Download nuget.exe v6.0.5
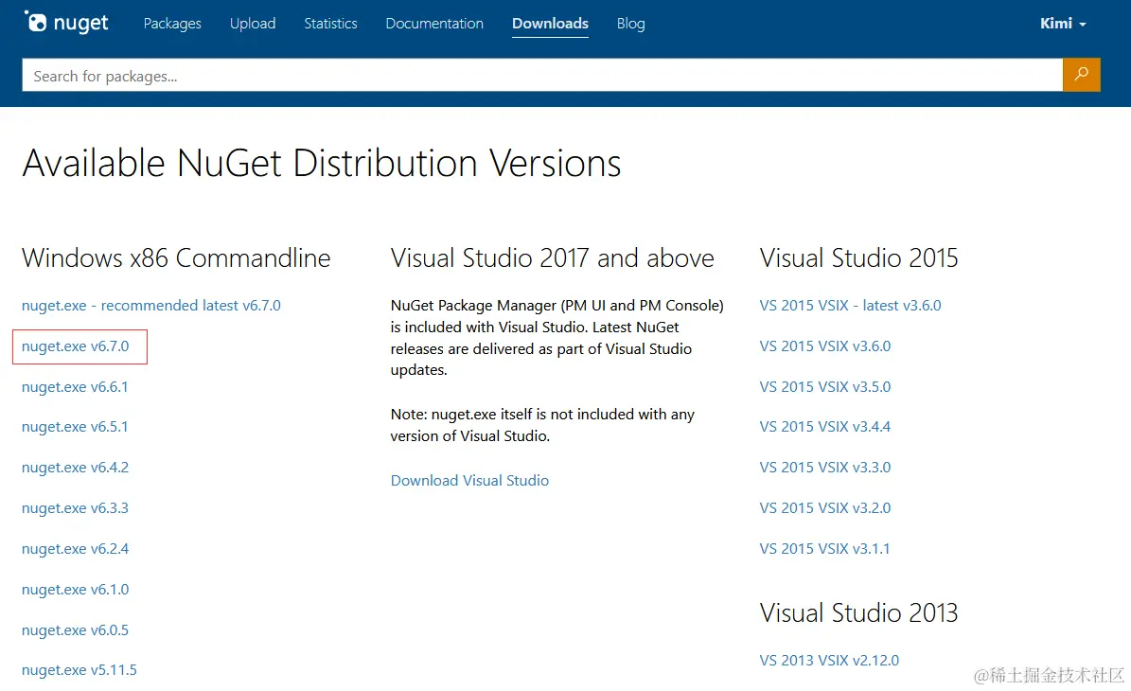This screenshot has width=1131, height=691. pos(75,629)
